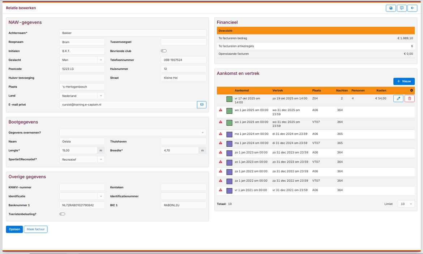Open the Geslacht dropdown
The image size is (423, 254).
point(82,60)
